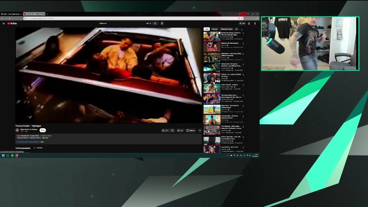The image size is (368, 207).
Task: Open Lana Del Rey Born To Die thumbnail
Action: pos(212,149)
